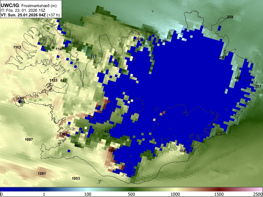Click the 2500 label on the color scale
The width and height of the screenshot is (263, 197).
click(x=258, y=194)
